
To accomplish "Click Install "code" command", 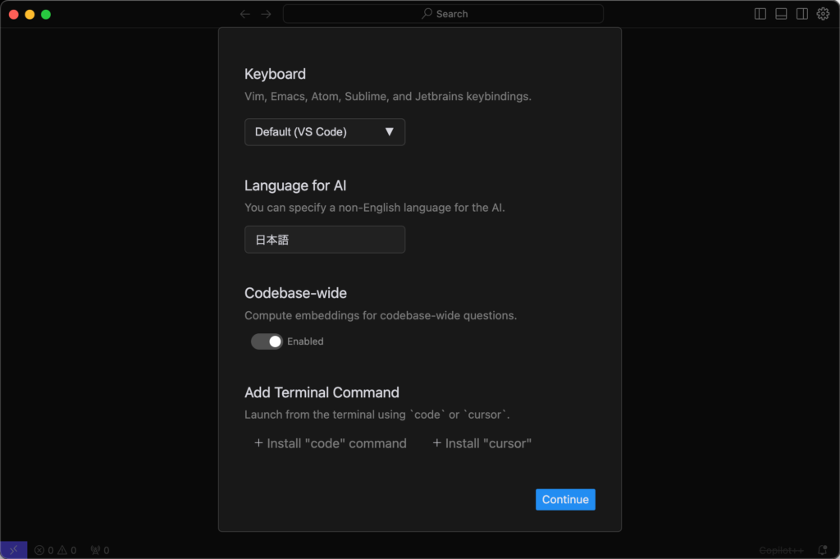I will tap(330, 443).
